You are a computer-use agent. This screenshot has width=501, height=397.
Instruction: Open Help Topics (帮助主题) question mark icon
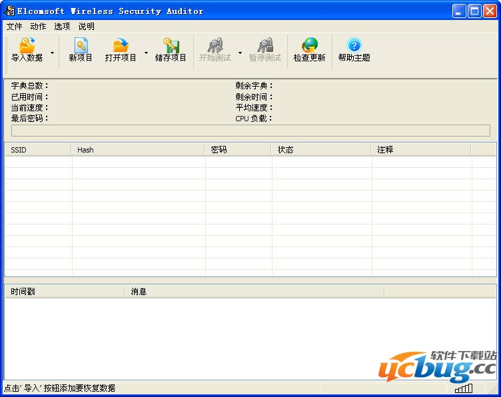tap(354, 46)
